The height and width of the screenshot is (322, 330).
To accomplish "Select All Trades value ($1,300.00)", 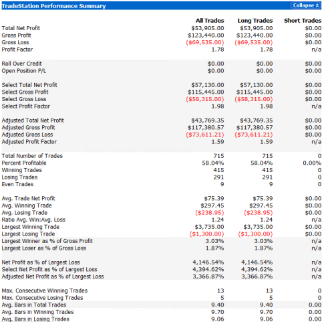I will pos(206,234).
